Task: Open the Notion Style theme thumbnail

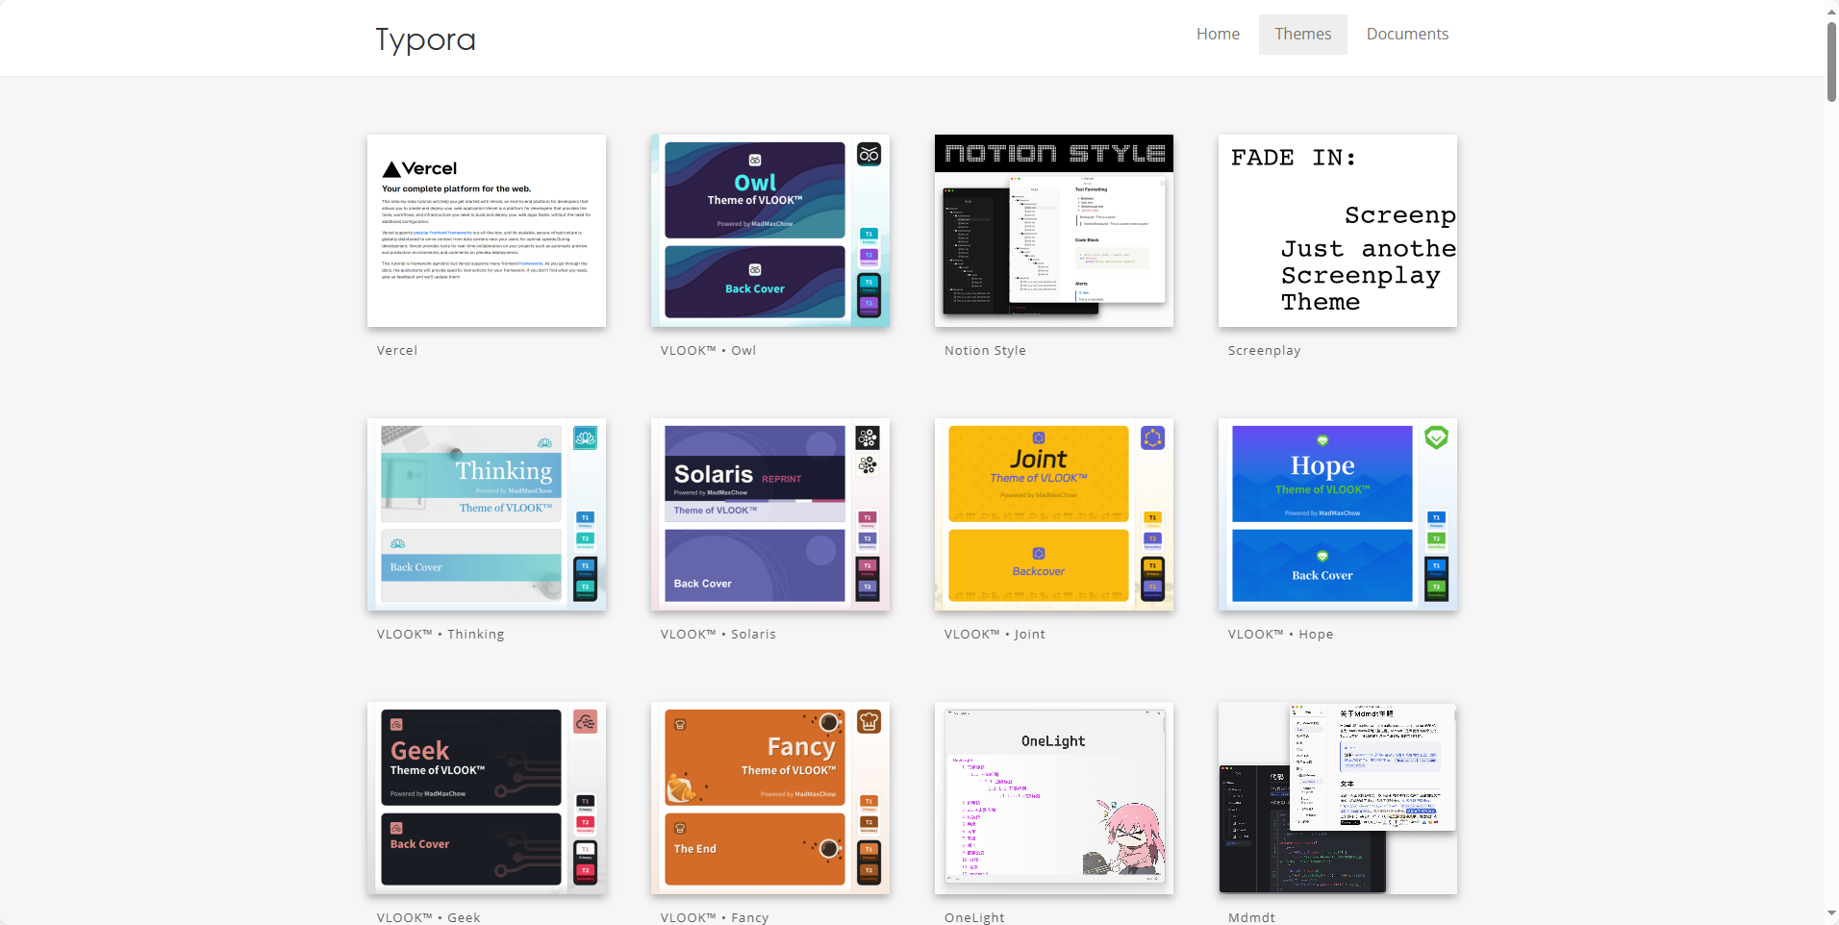Action: pyautogui.click(x=1054, y=231)
